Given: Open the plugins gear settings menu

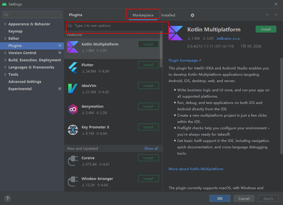Looking at the screenshot, I should tap(193, 15).
